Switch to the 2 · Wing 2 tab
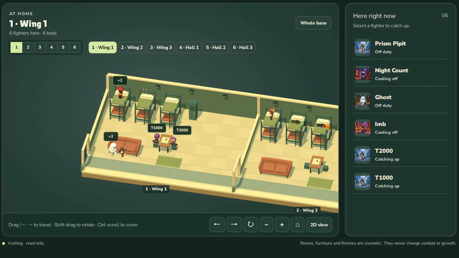 (132, 47)
